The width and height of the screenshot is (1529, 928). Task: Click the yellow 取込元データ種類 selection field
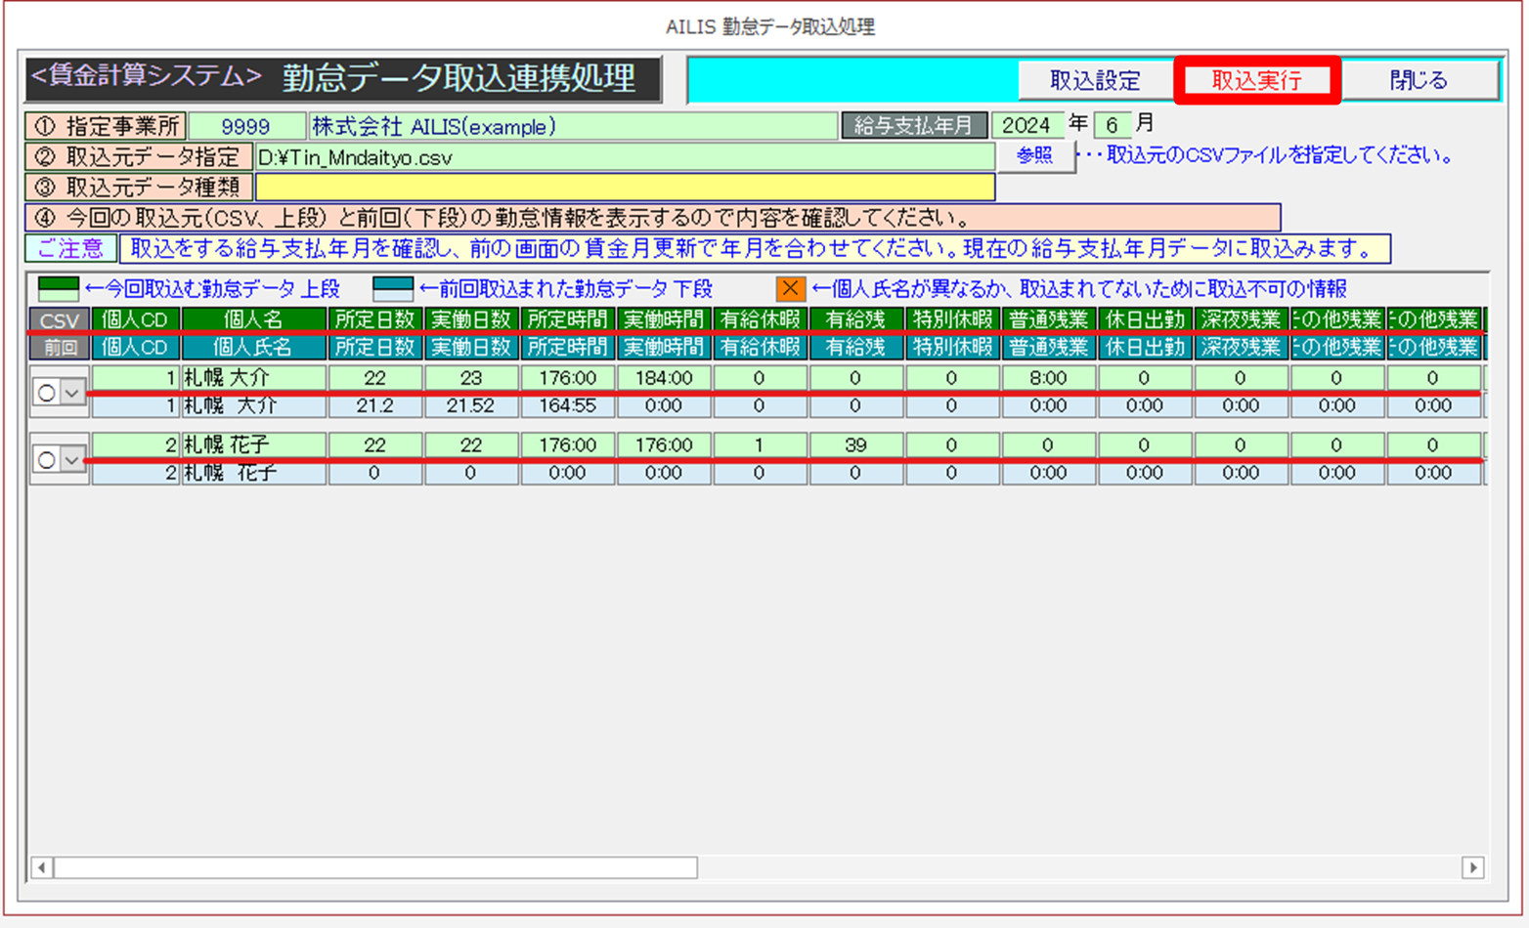(x=625, y=187)
